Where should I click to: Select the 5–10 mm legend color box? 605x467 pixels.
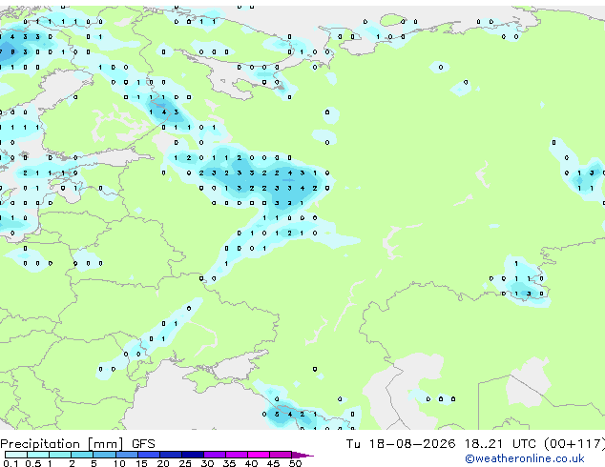pyautogui.click(x=104, y=455)
